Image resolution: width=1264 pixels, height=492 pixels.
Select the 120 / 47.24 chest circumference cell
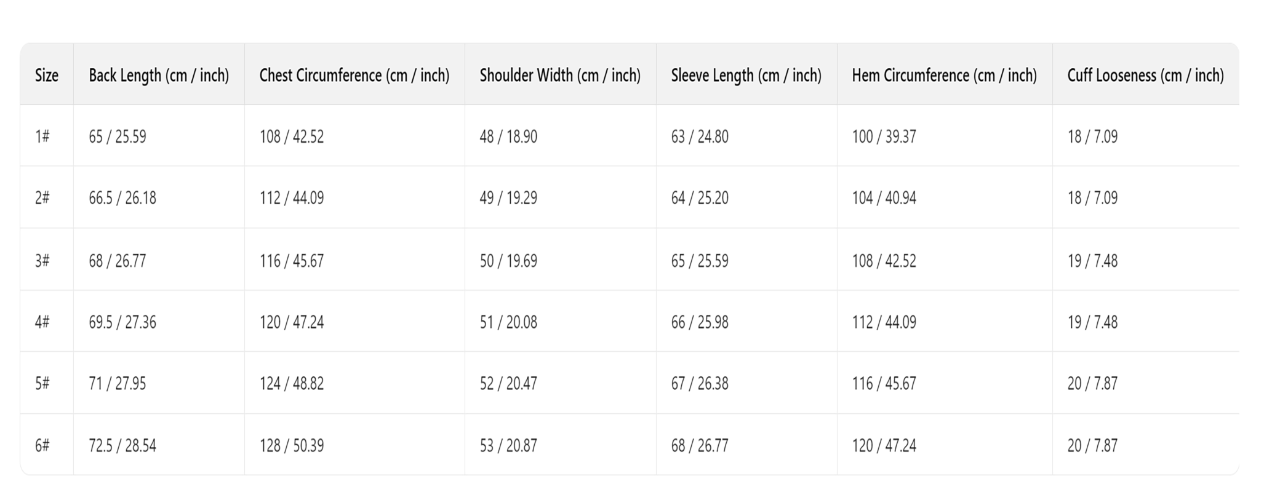coord(292,322)
